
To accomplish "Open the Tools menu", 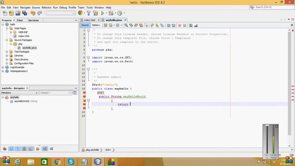I will click(x=89, y=7).
